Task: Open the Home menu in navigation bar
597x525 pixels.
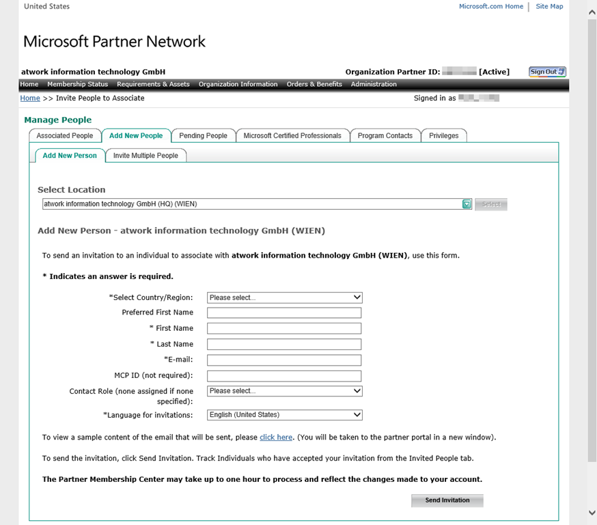Action: 29,84
